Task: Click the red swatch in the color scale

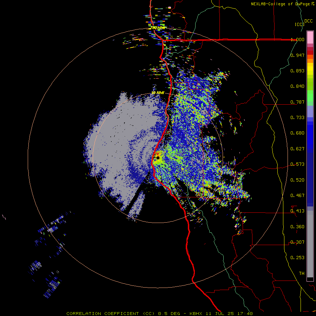Action: point(310,53)
